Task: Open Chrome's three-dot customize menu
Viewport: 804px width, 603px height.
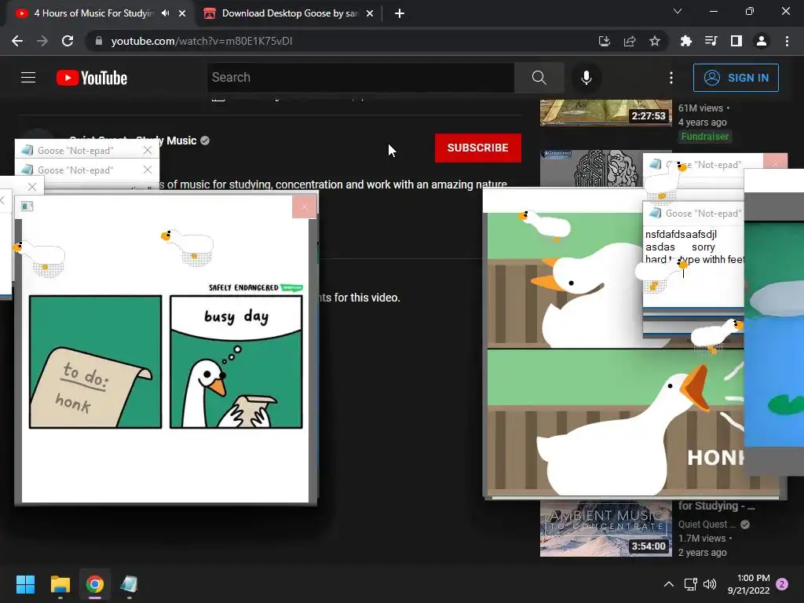Action: [x=787, y=41]
